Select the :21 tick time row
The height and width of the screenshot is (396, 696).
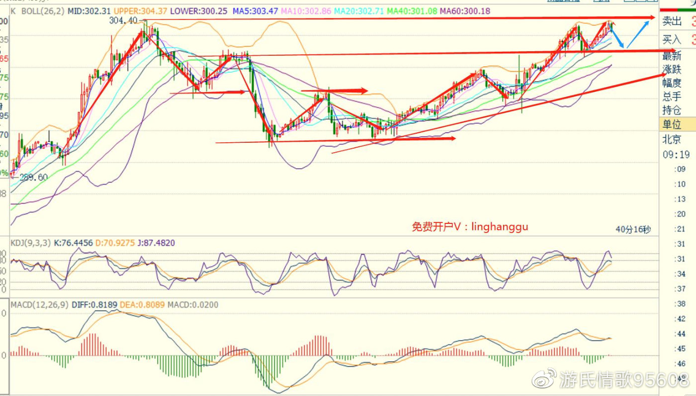pyautogui.click(x=680, y=229)
